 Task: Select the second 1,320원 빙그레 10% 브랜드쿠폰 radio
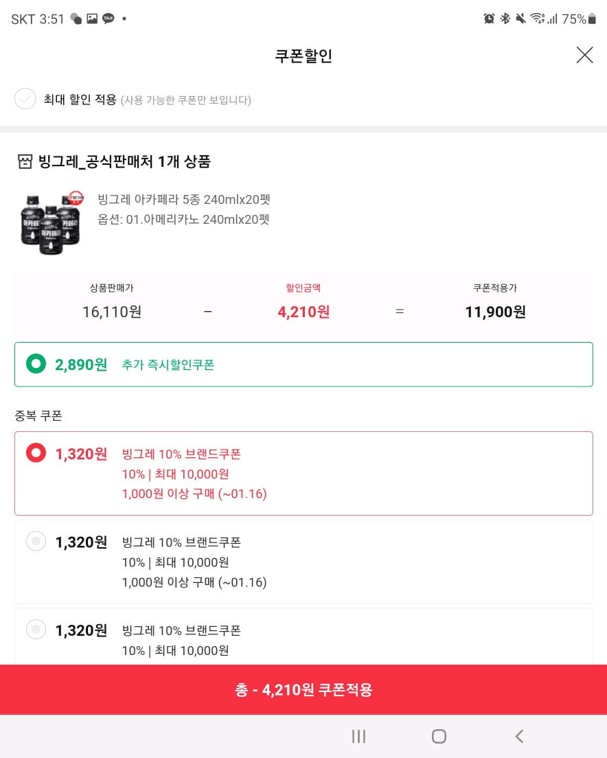(36, 541)
